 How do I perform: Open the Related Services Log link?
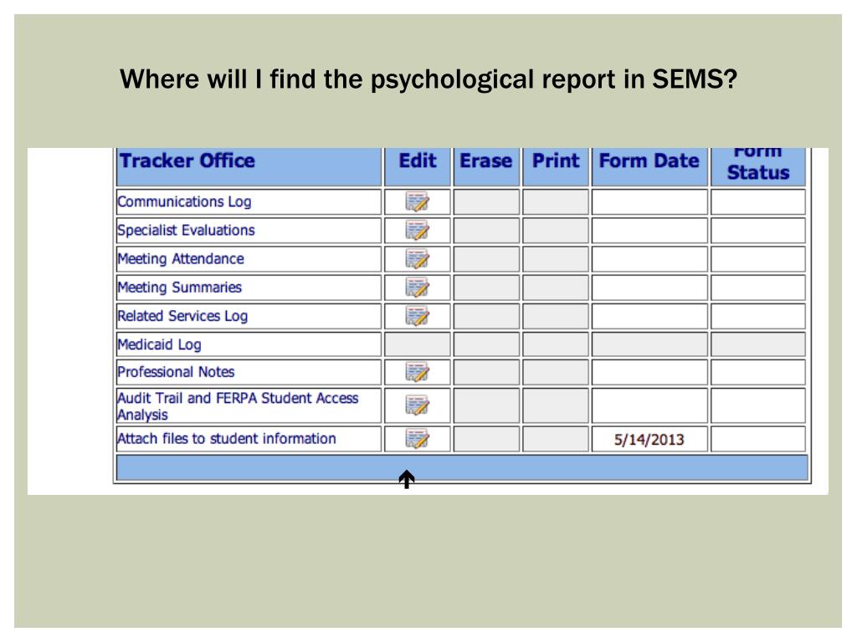tap(182, 315)
